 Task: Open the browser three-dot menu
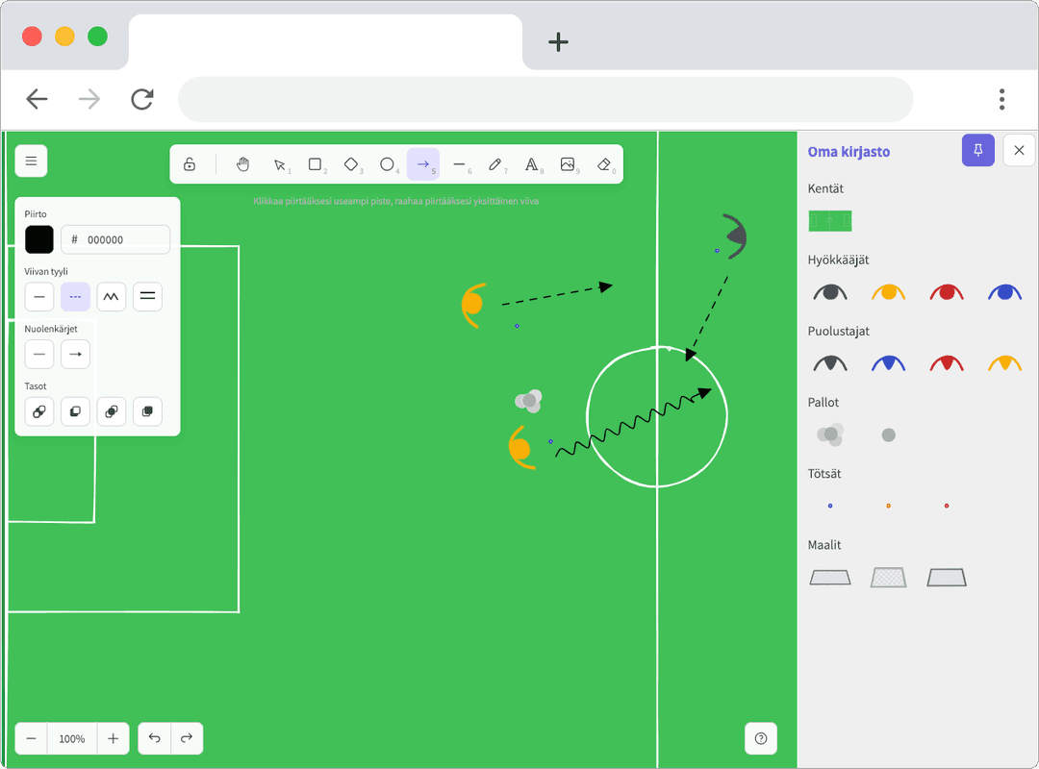[1001, 99]
